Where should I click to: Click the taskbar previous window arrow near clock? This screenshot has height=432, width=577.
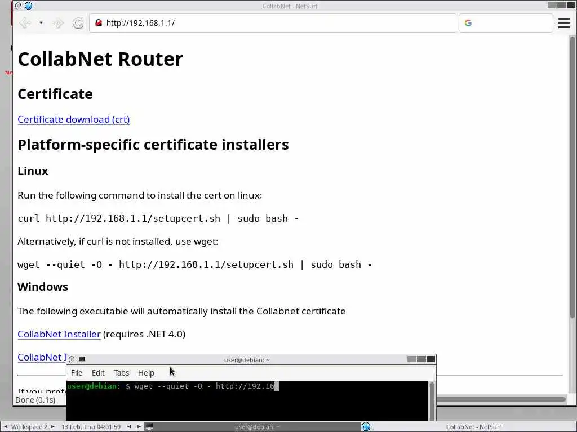click(129, 427)
